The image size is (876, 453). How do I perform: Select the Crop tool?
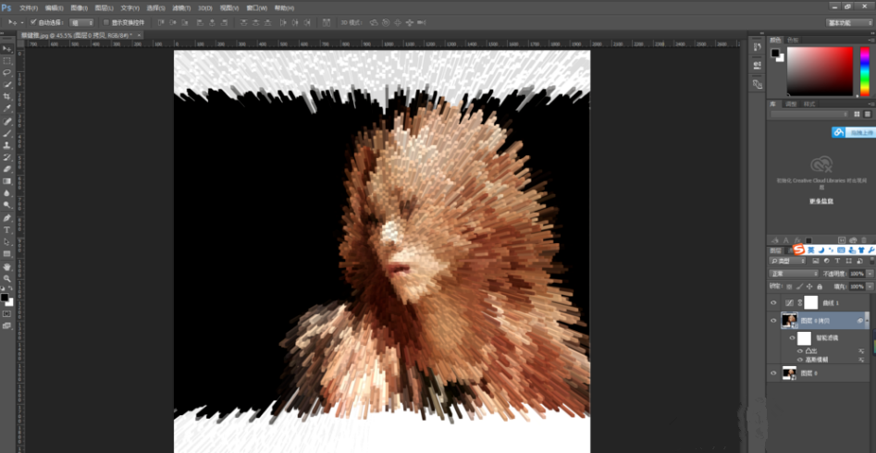(x=7, y=96)
